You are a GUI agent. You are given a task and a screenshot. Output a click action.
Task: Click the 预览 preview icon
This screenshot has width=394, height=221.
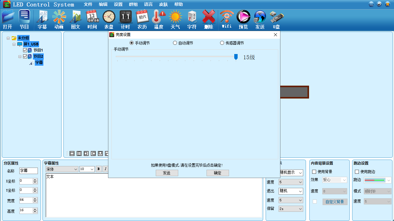pos(243,19)
